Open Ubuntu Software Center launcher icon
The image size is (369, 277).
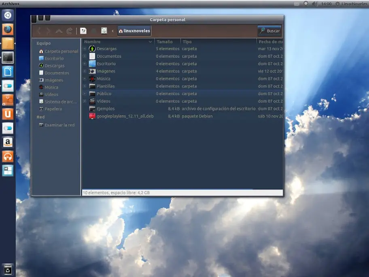8,100
